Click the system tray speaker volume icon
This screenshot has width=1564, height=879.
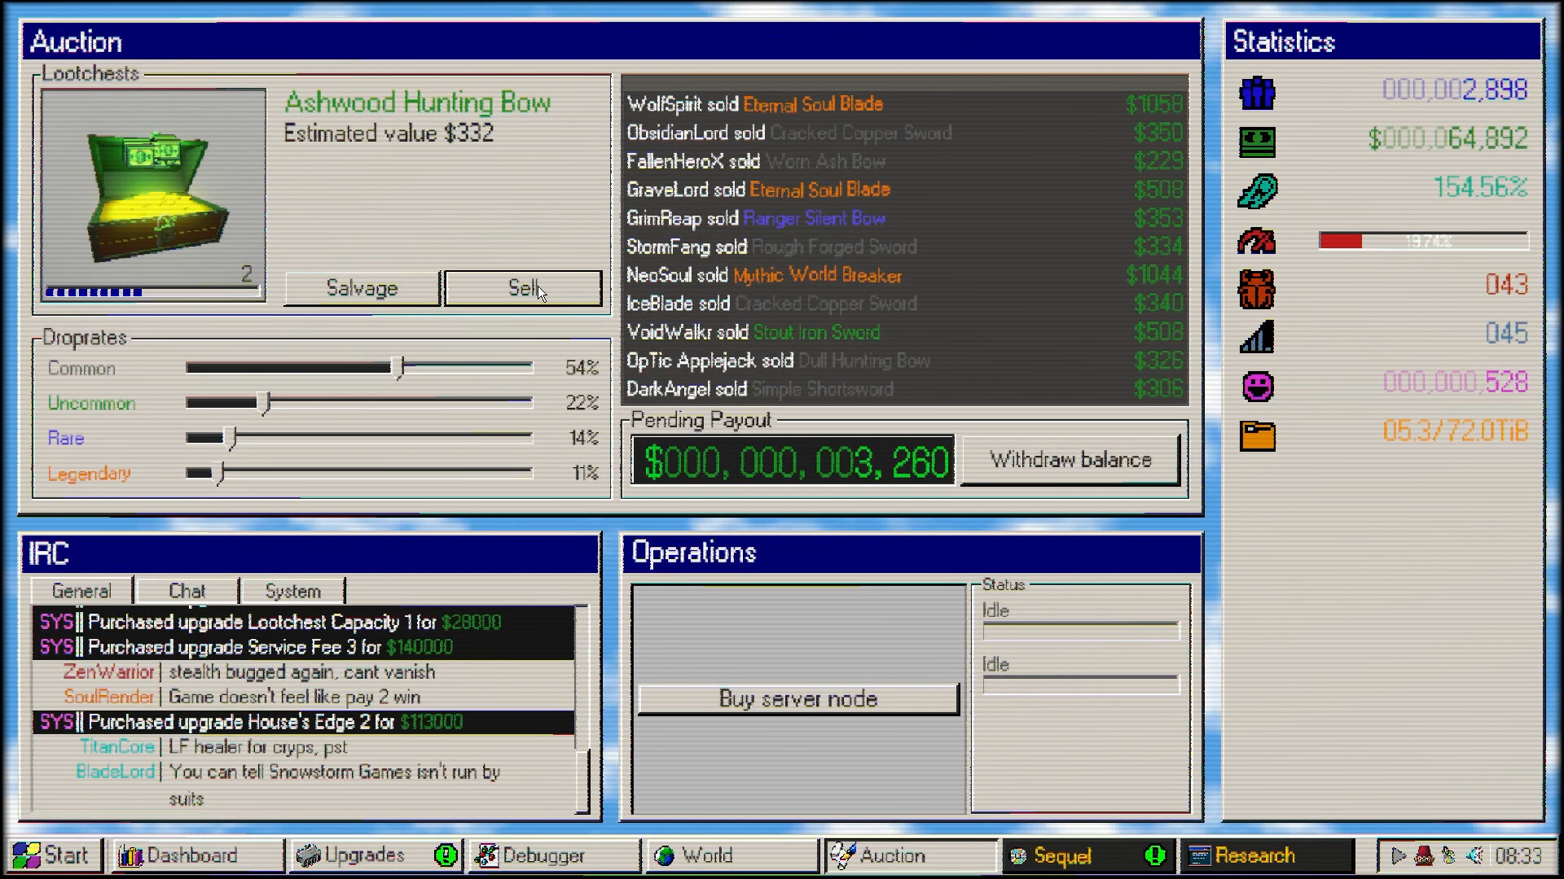coord(1474,855)
